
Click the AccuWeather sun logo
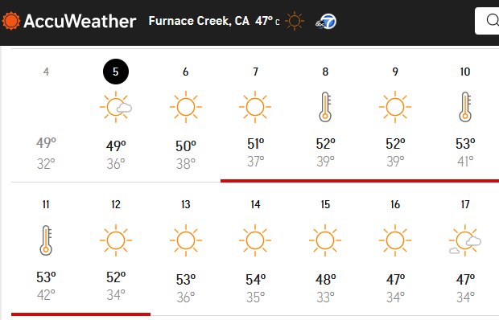tap(10, 21)
